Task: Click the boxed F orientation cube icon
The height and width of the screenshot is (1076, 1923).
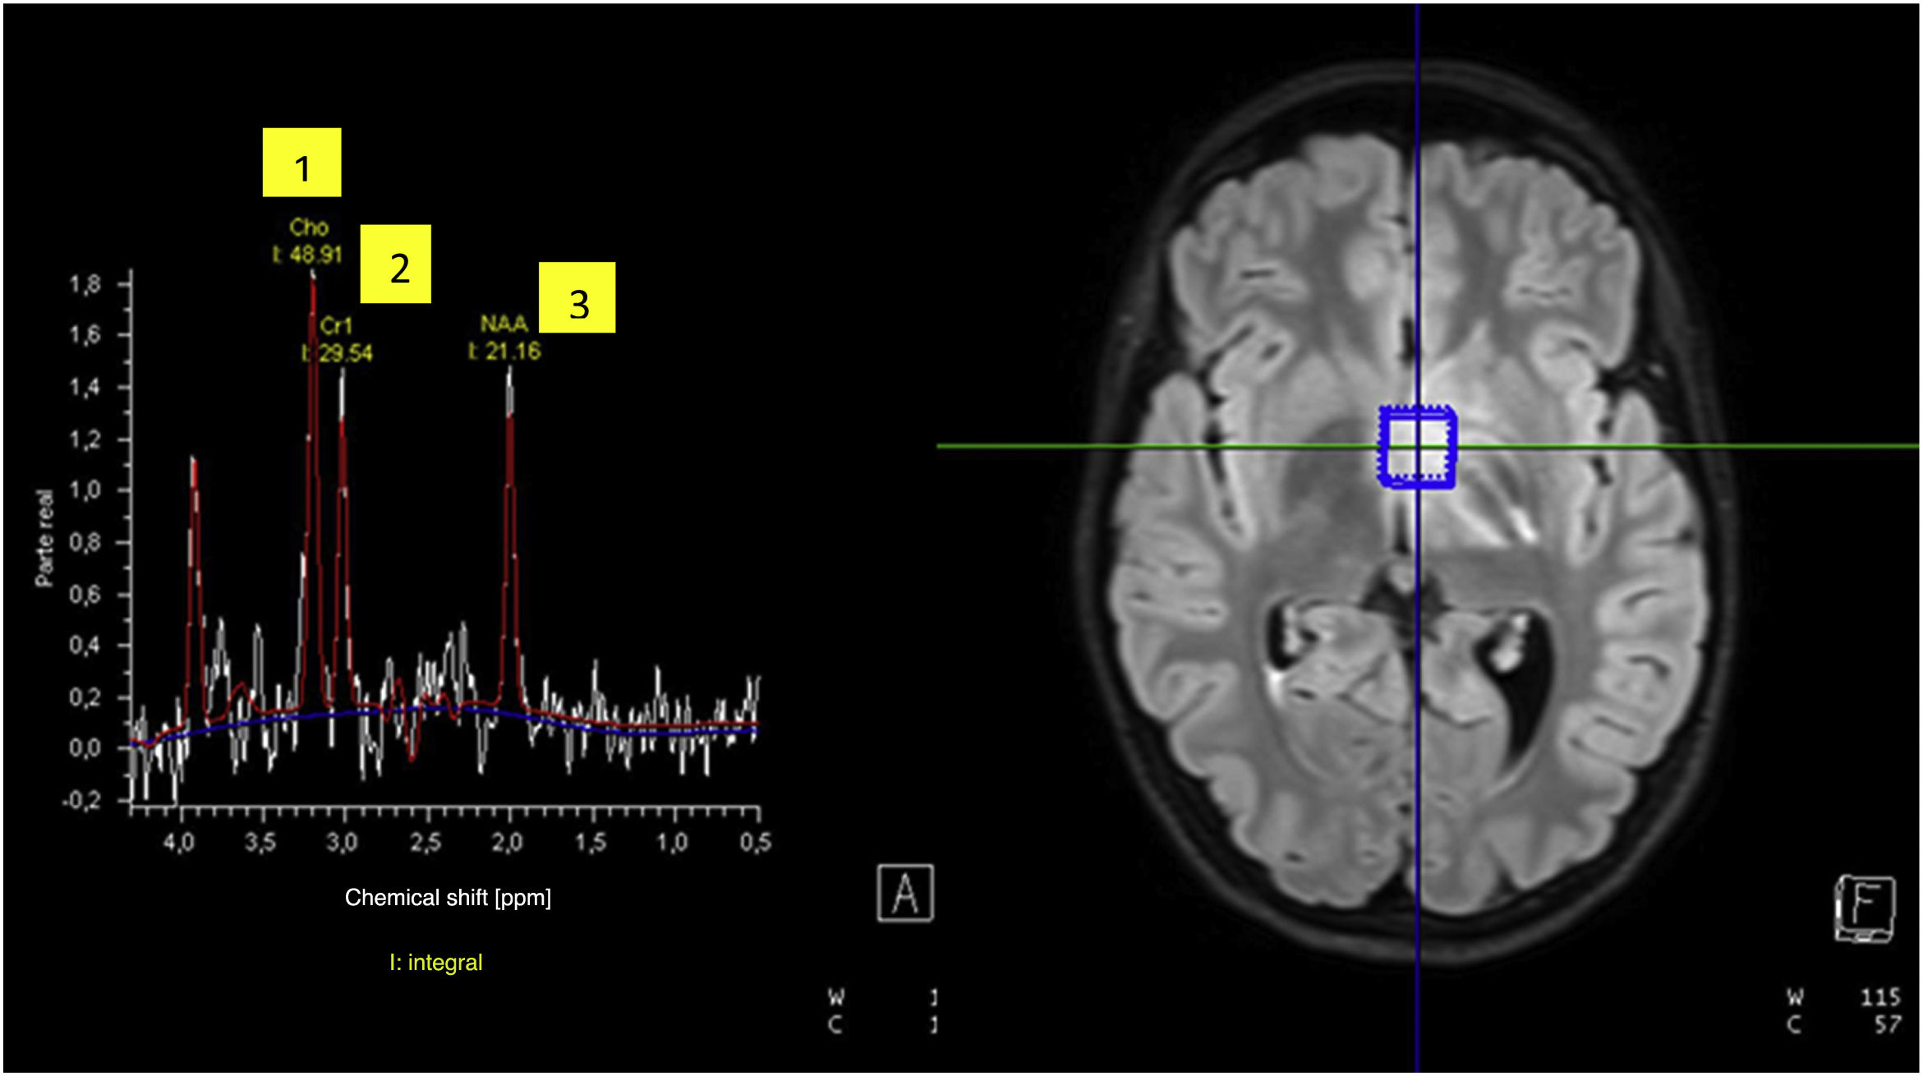Action: point(1864,908)
